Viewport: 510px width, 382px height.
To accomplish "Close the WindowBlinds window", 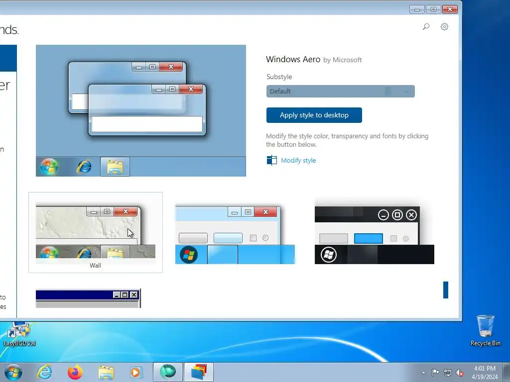I will coord(450,9).
